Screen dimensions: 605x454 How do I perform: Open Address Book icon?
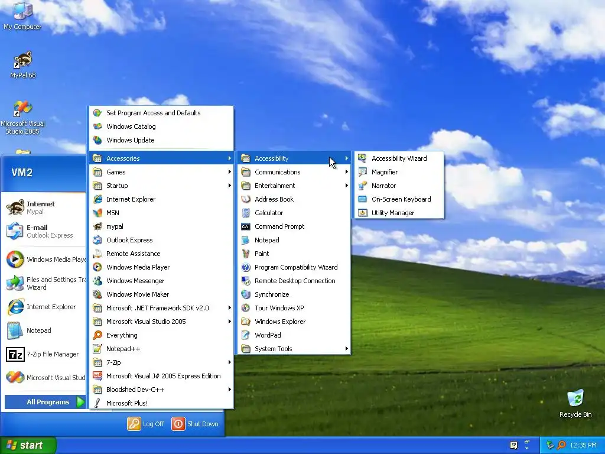tap(245, 199)
